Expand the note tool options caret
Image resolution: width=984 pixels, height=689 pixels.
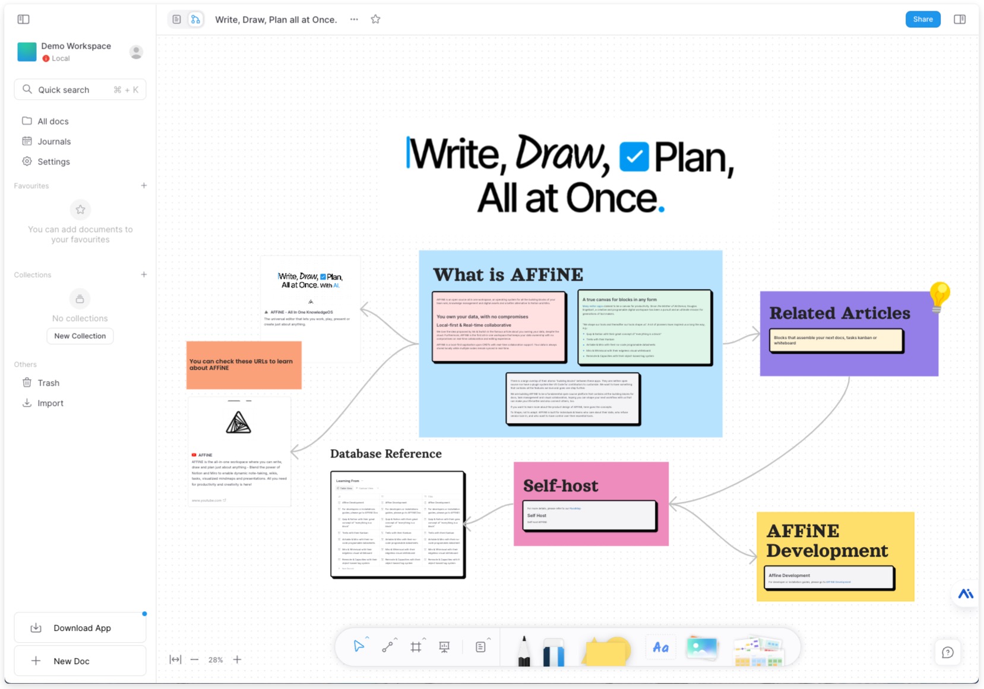pos(489,639)
